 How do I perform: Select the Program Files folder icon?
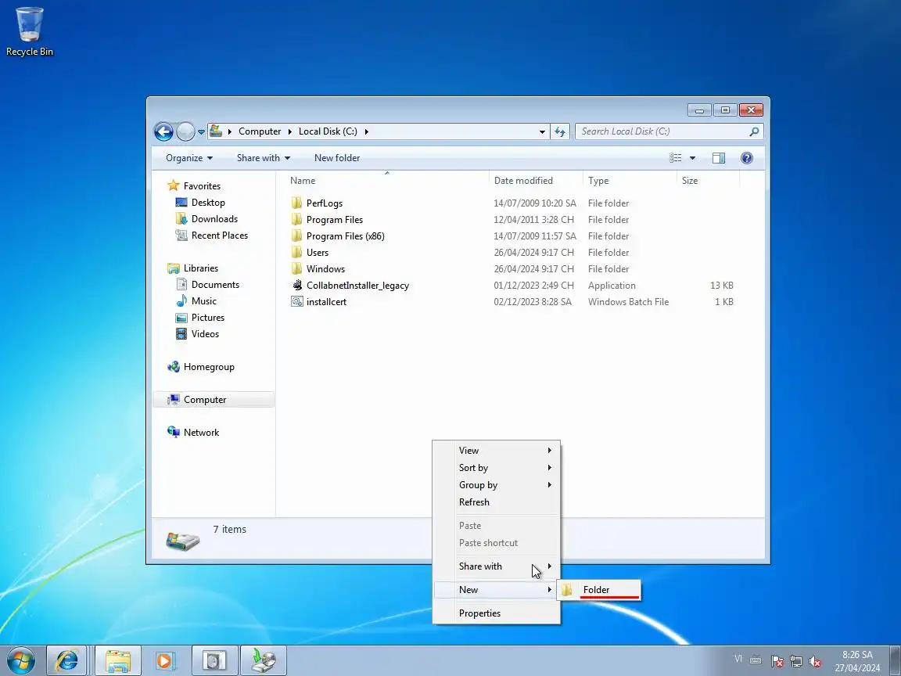(296, 219)
